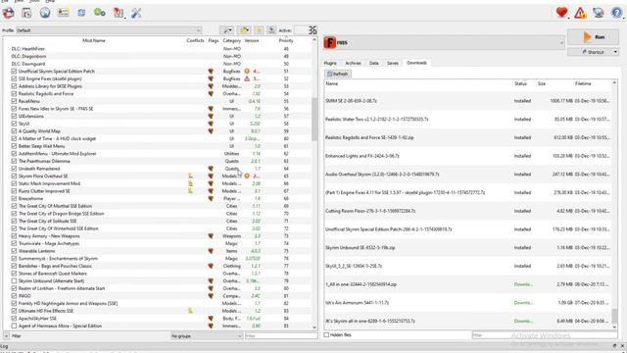Click conflict flag icon for Skyrim Flora Overhaul SE
Screen dimensions: 627x353
pyautogui.click(x=190, y=176)
